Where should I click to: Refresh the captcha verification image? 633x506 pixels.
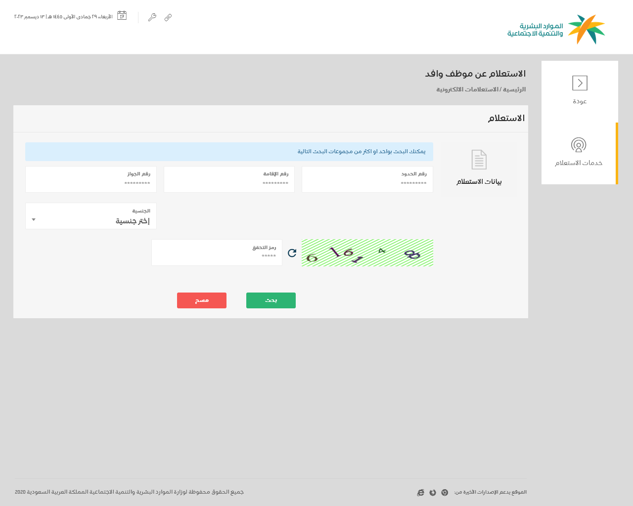click(292, 253)
